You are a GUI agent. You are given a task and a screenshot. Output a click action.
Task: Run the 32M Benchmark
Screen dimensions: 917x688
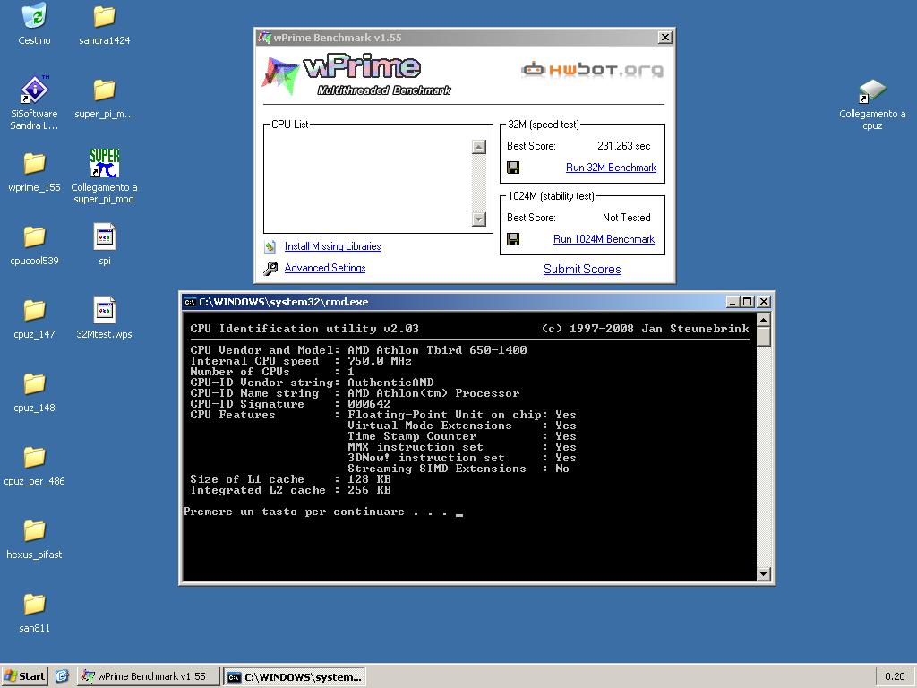(611, 168)
